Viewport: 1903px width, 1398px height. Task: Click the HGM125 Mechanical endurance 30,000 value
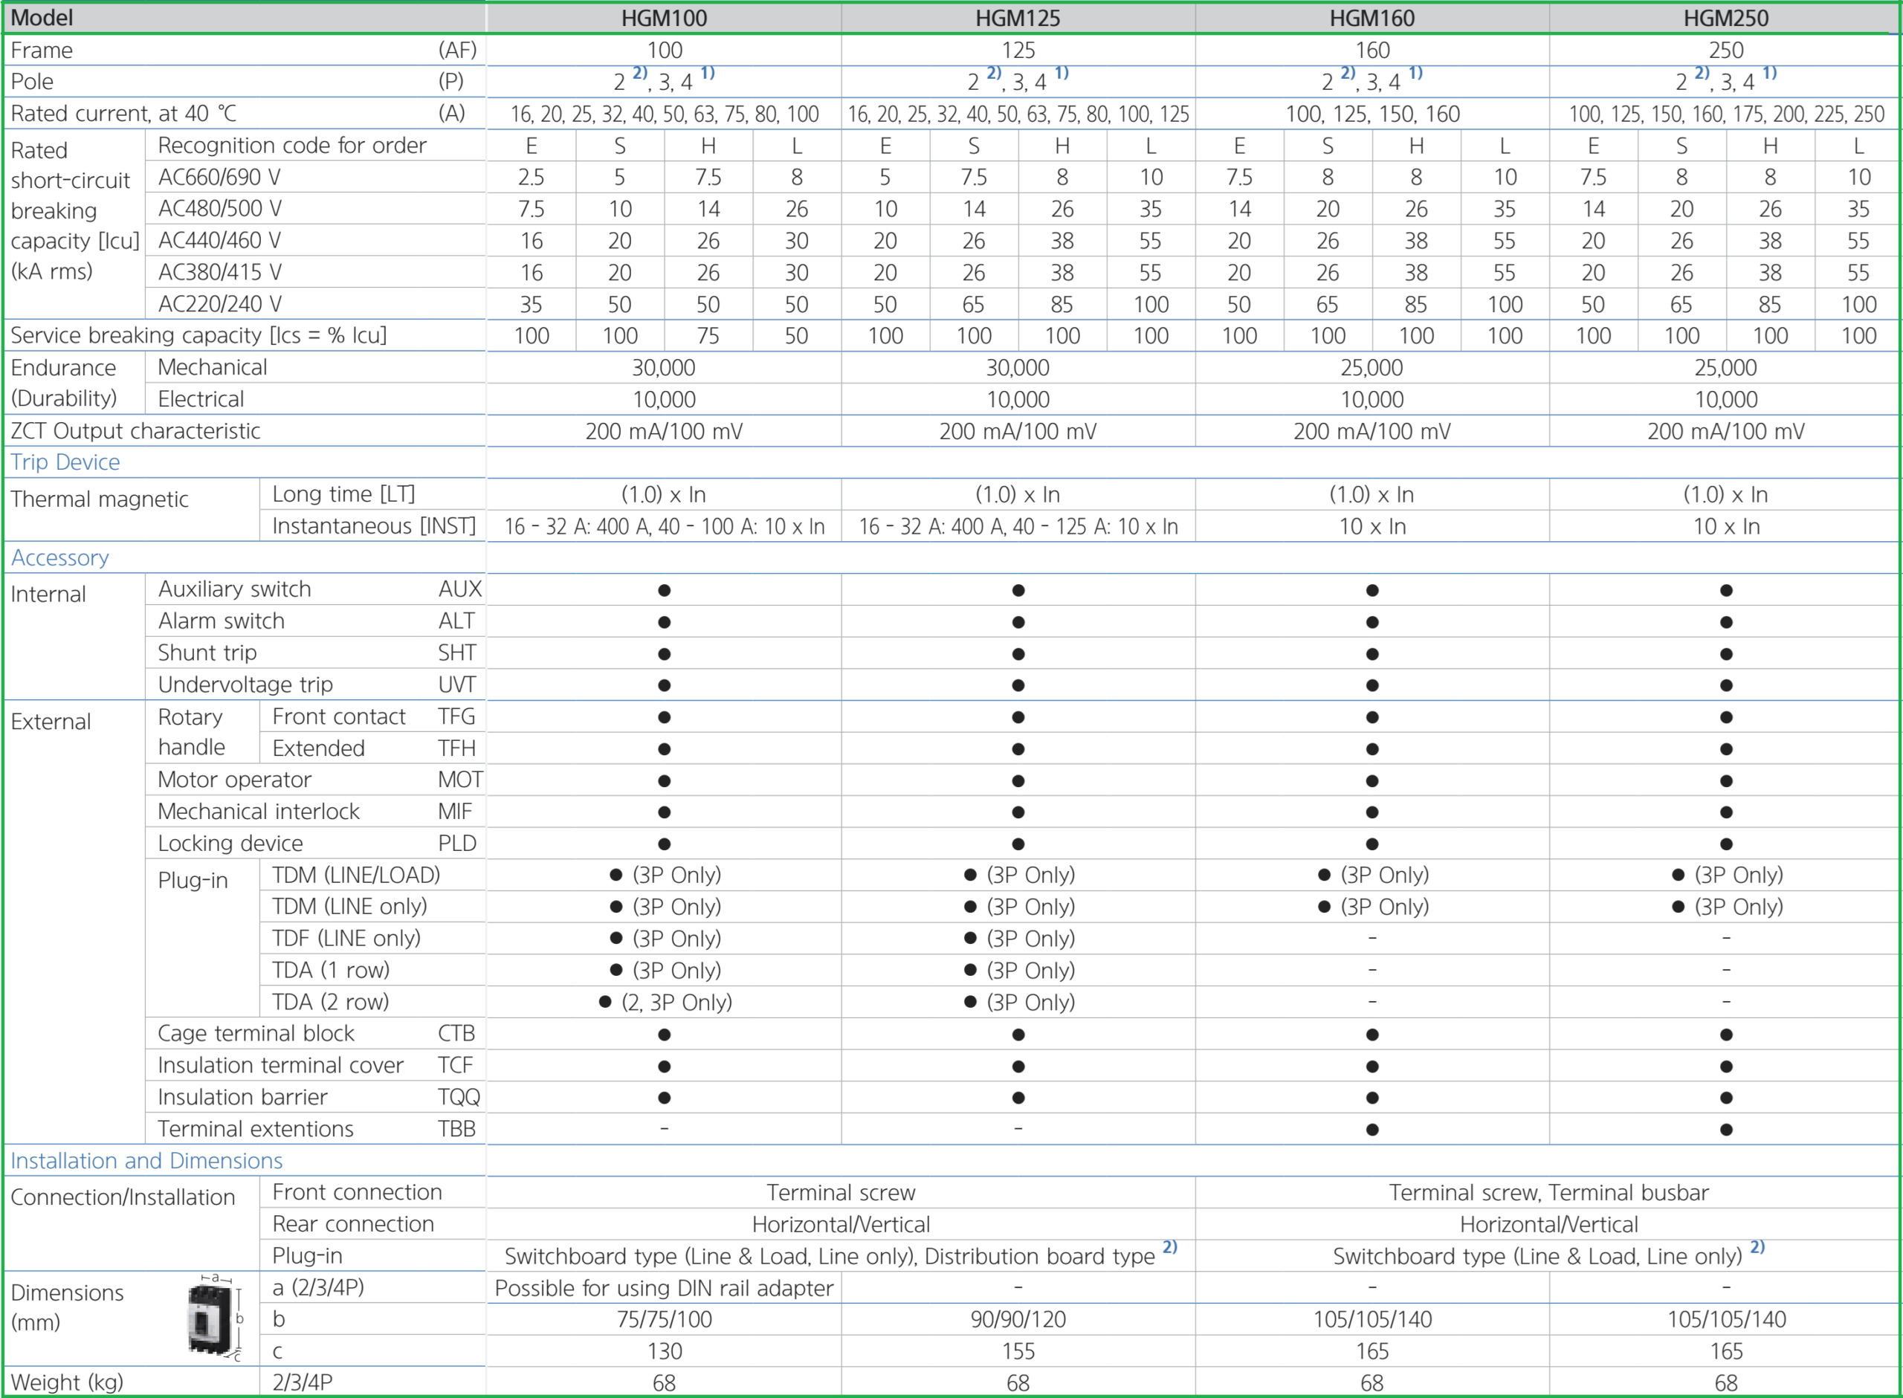pyautogui.click(x=1018, y=367)
